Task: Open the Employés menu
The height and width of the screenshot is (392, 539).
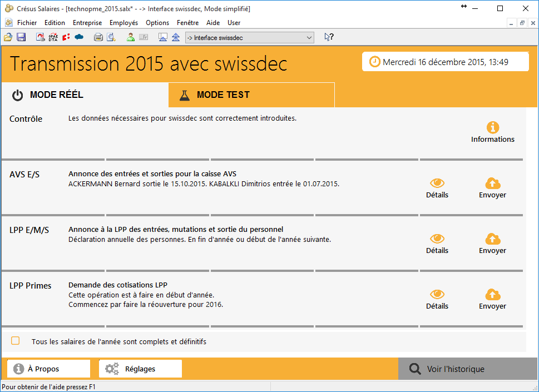Action: tap(123, 23)
